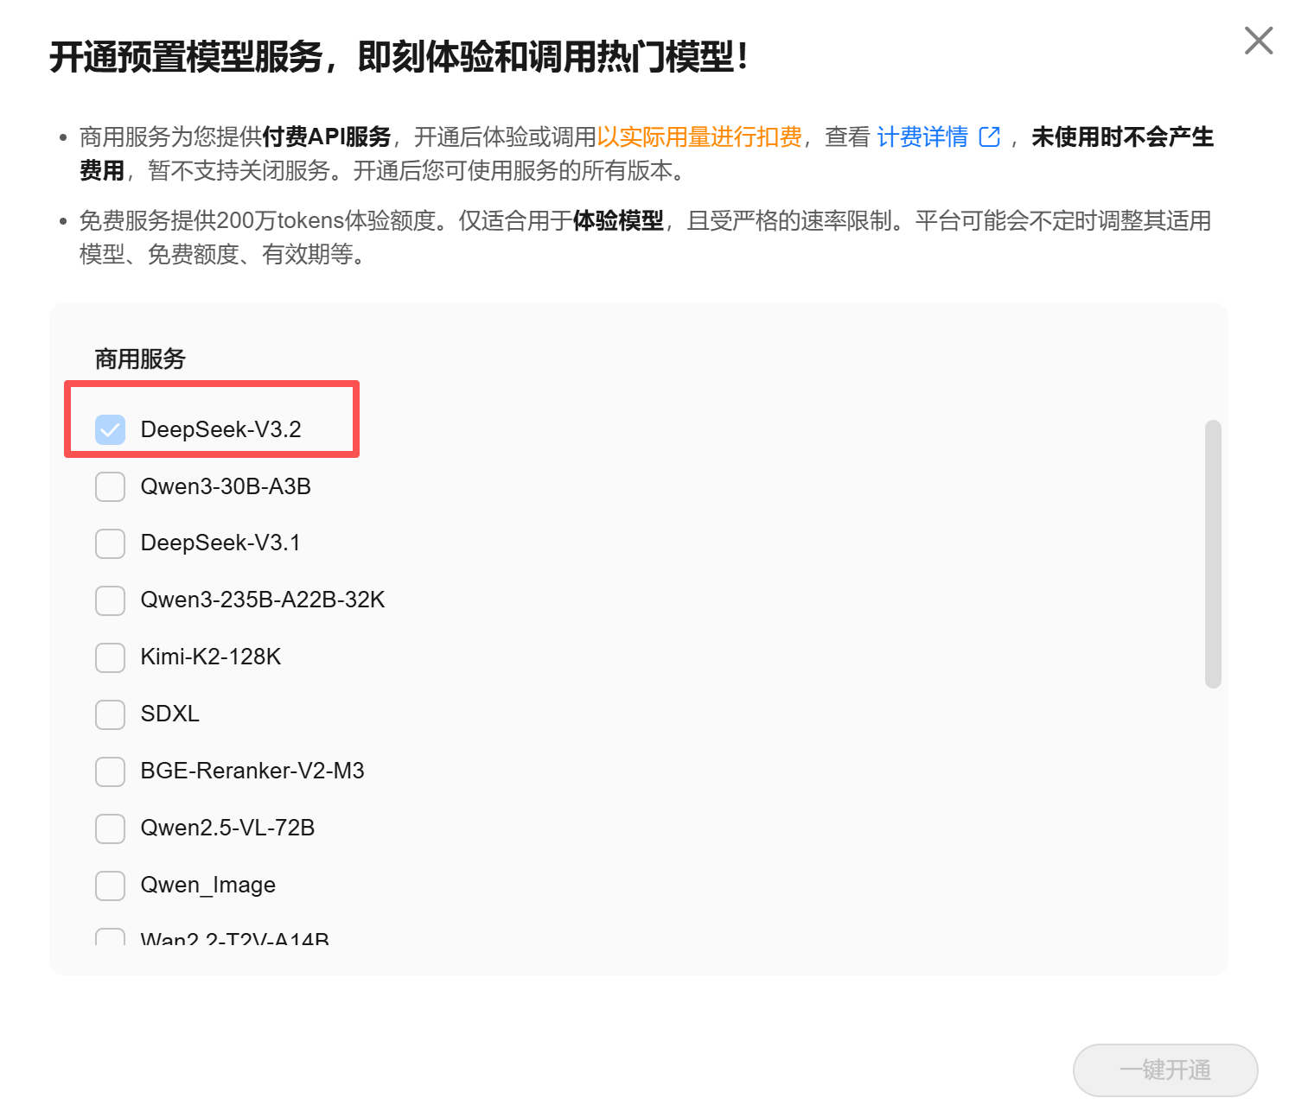
Task: Click the SDXL label text
Action: [x=170, y=714]
